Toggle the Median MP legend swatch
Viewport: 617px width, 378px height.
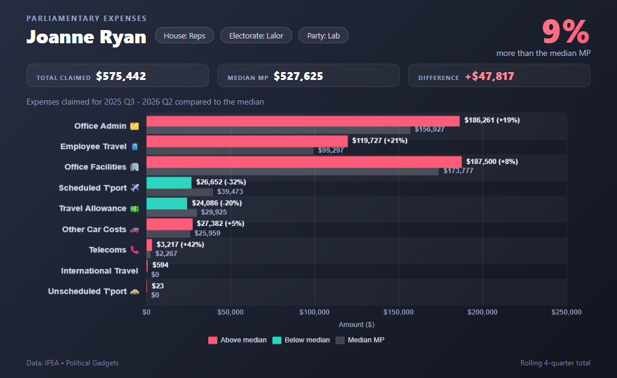point(340,340)
